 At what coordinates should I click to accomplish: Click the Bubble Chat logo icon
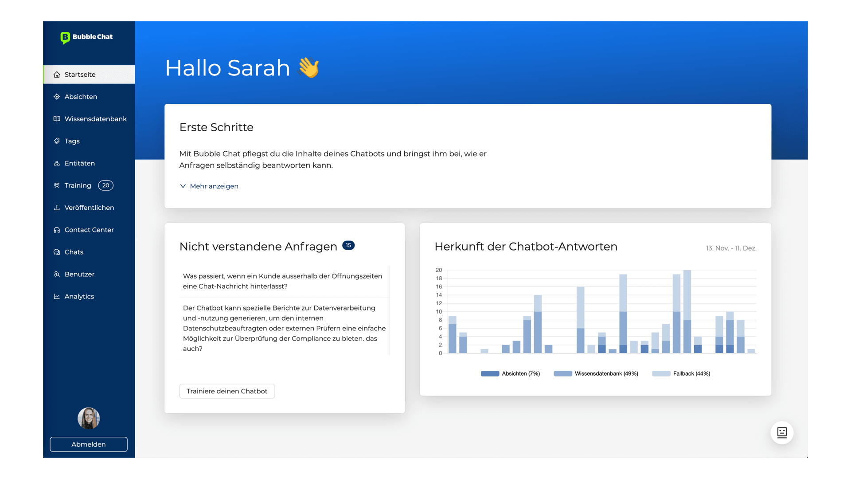[x=65, y=37]
